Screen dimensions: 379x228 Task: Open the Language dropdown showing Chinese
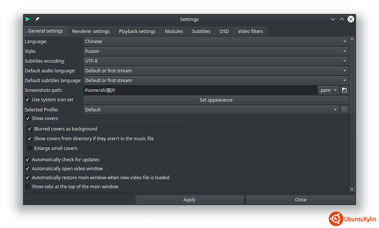coord(216,42)
